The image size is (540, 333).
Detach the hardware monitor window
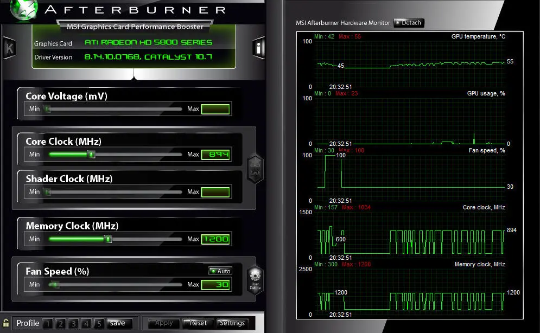[x=408, y=23]
